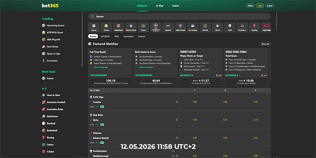Open the Table Tennis tile
Image resolution: width=316 pixels, height=158 pixels.
coord(181,27)
